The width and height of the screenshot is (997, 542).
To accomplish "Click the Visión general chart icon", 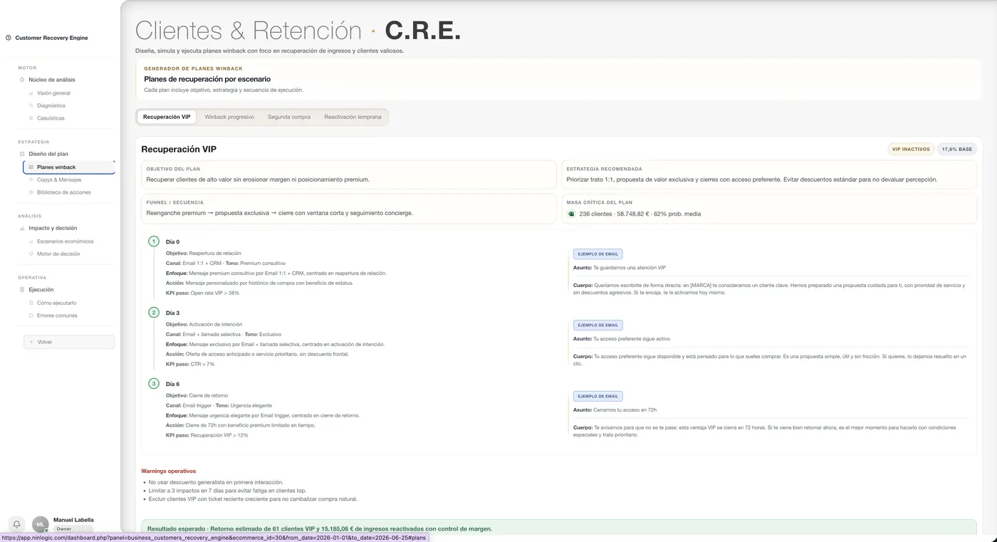I will click(x=31, y=93).
